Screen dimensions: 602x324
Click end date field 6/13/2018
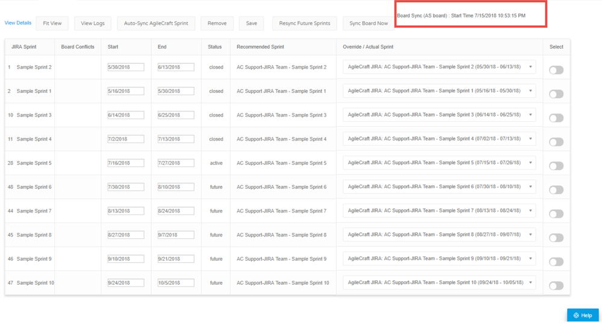[176, 67]
